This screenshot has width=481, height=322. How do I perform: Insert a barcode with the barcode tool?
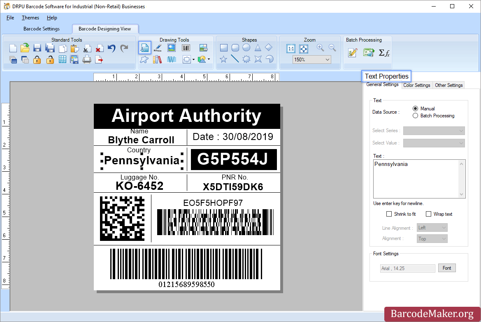click(x=186, y=48)
